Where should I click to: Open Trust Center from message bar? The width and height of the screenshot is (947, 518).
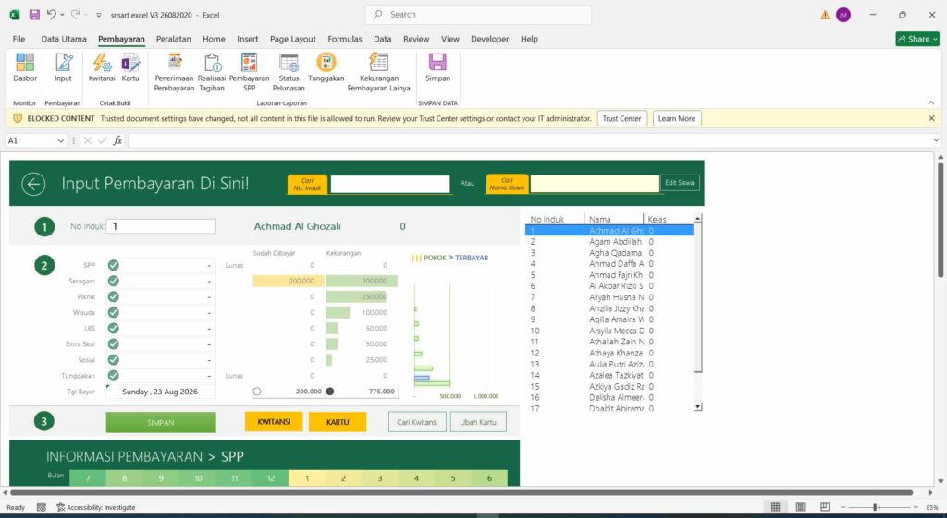click(x=622, y=119)
